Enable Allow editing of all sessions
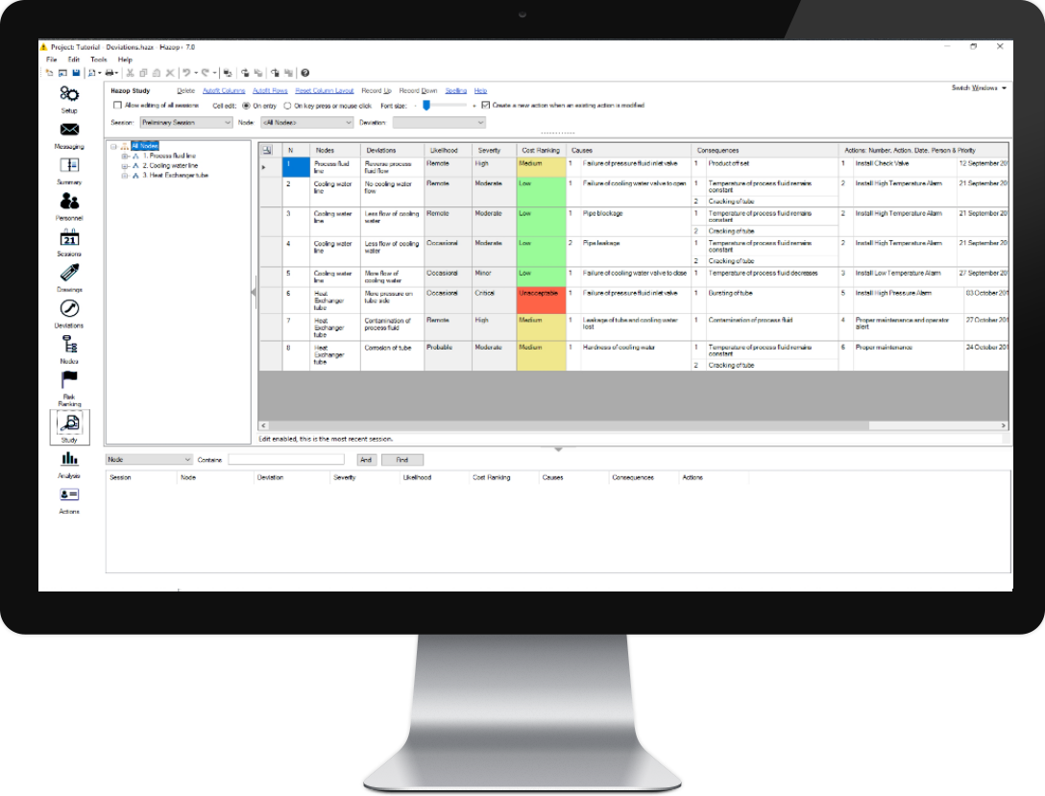 click(x=118, y=105)
